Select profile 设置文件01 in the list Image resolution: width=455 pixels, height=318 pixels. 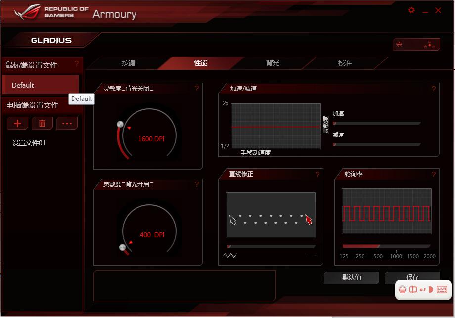29,143
